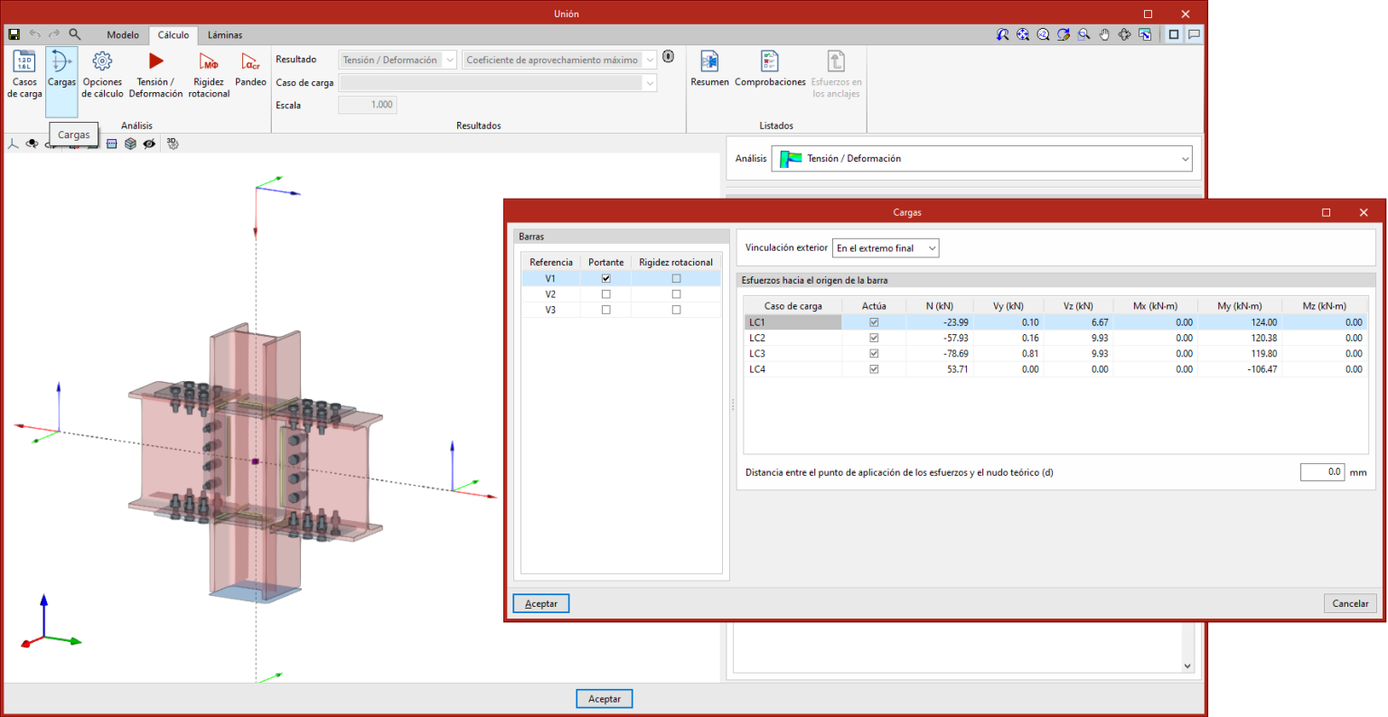Image resolution: width=1388 pixels, height=717 pixels.
Task: Click the distance d input field
Action: pos(1322,471)
